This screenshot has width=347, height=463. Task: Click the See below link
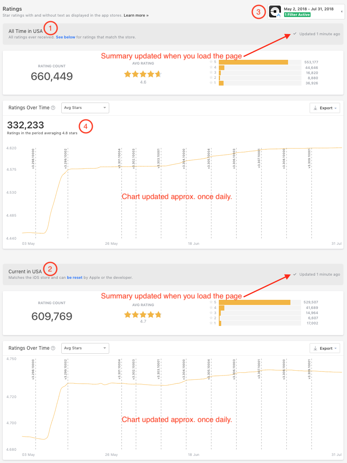coord(66,37)
